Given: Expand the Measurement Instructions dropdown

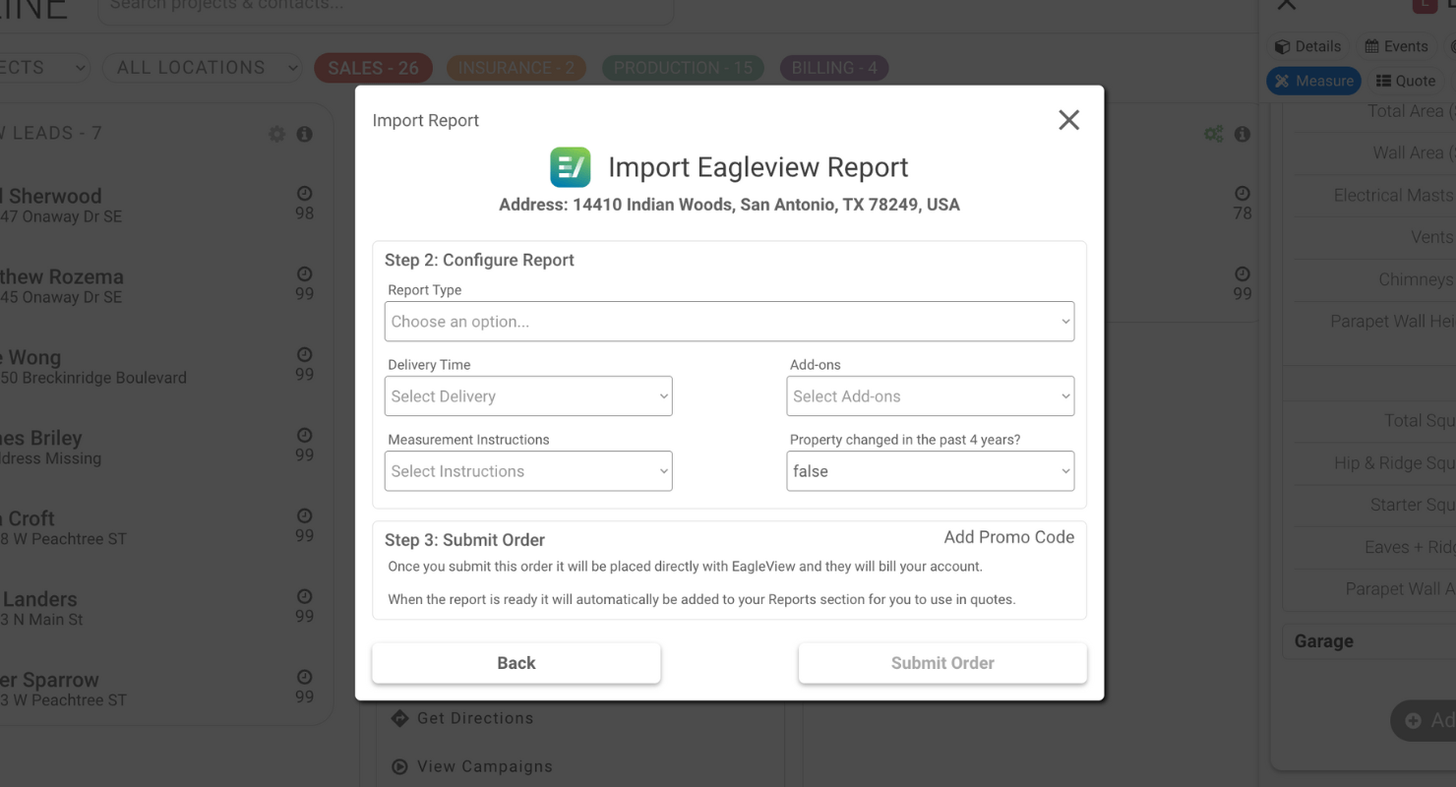Looking at the screenshot, I should click(x=528, y=471).
